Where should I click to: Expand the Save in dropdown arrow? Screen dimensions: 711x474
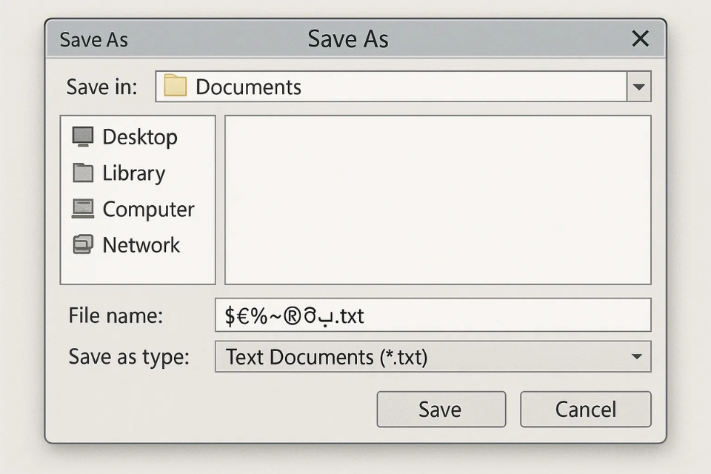tap(638, 87)
